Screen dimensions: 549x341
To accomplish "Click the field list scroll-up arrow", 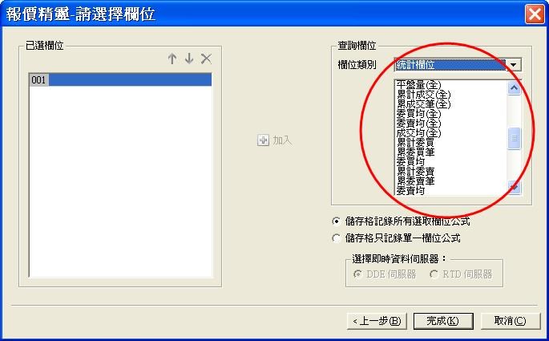I will 514,87.
